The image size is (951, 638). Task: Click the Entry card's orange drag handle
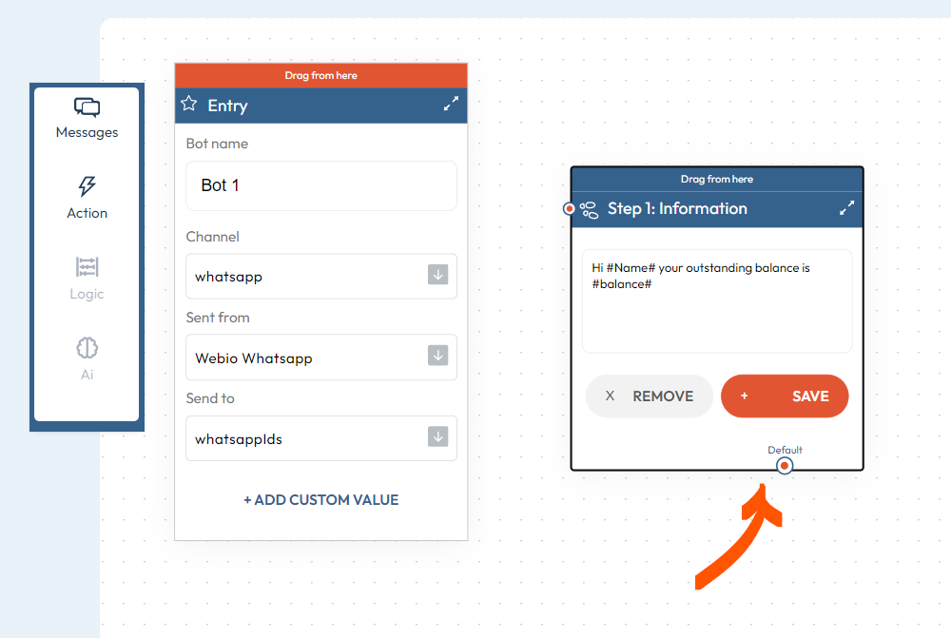(x=320, y=75)
